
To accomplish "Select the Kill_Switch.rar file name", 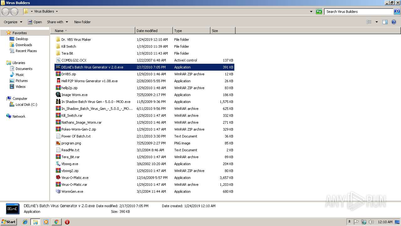I will 72,116.
